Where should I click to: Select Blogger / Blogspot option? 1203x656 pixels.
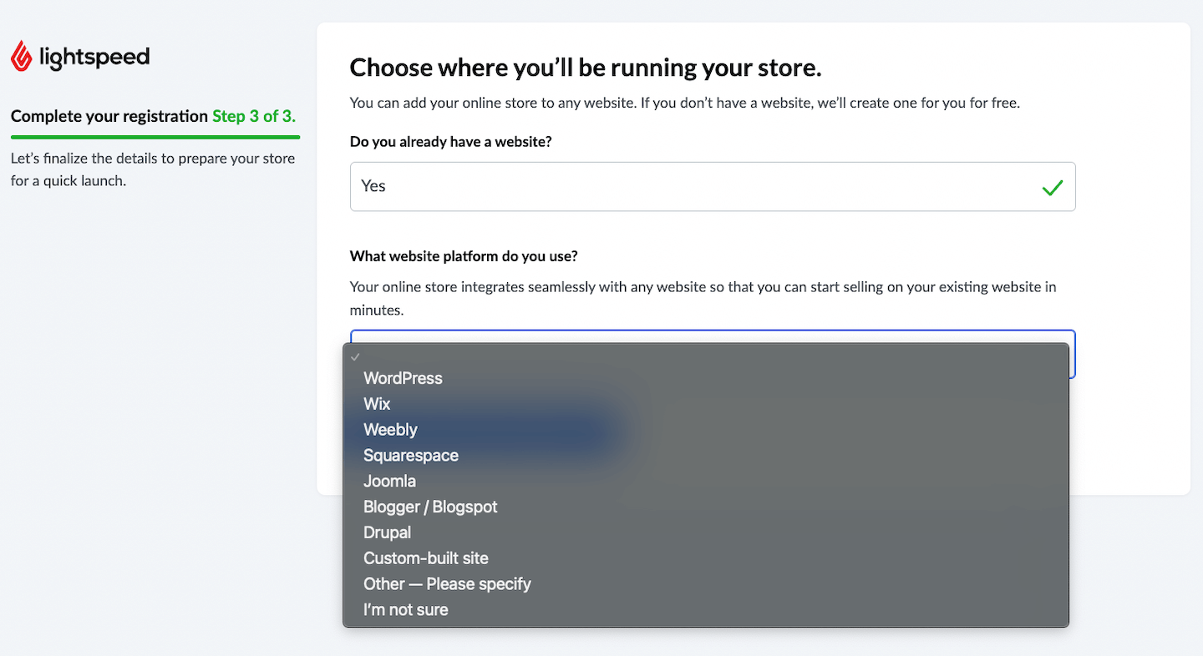pyautogui.click(x=706, y=507)
